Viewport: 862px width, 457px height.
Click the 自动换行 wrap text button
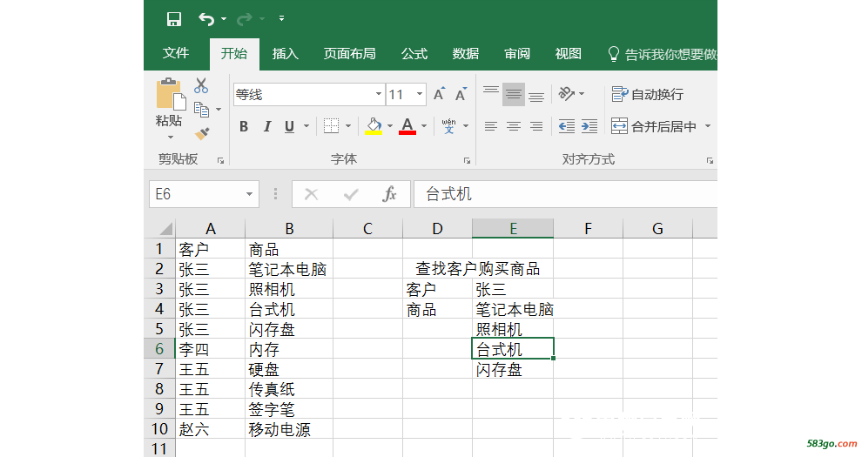click(x=648, y=95)
